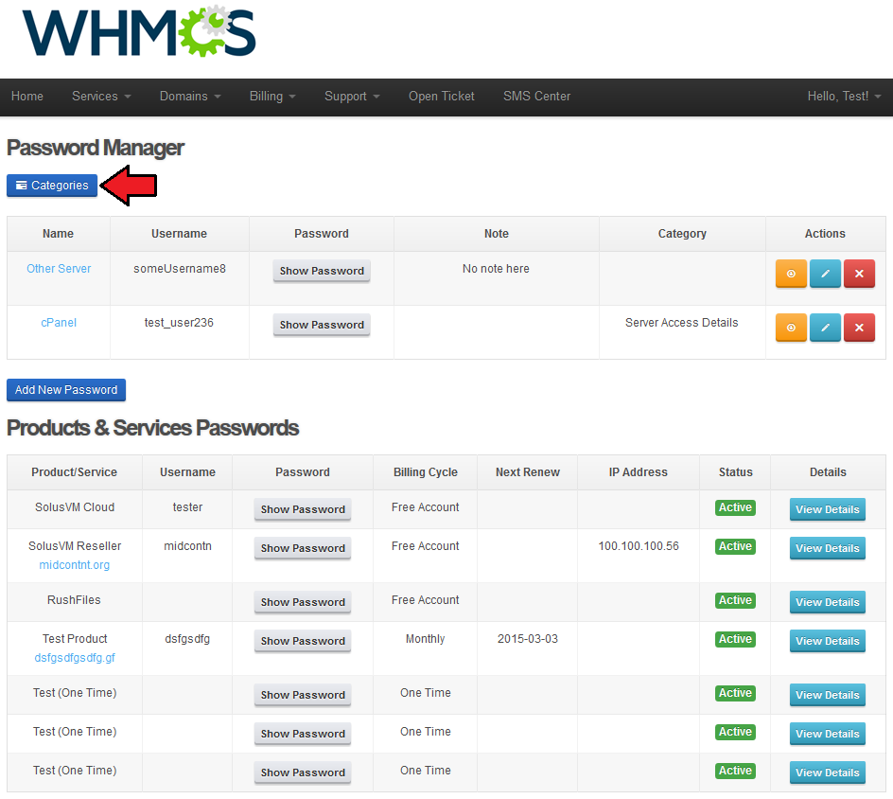Viewport: 893px width, 799px height.
Task: Show password for Test Product
Action: pos(303,641)
